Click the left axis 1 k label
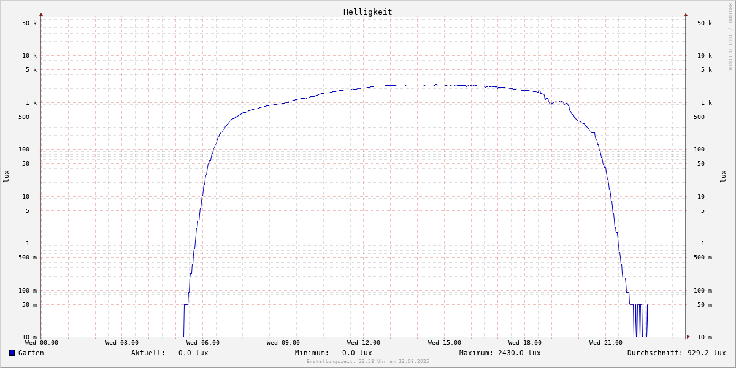Viewport: 736px width, 368px height. 31,103
